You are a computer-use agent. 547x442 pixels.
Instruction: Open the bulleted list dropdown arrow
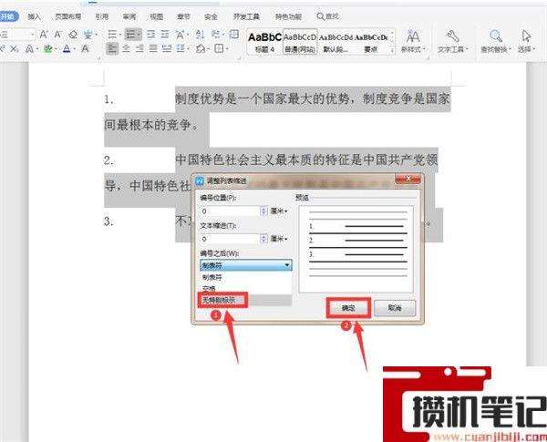(120, 35)
